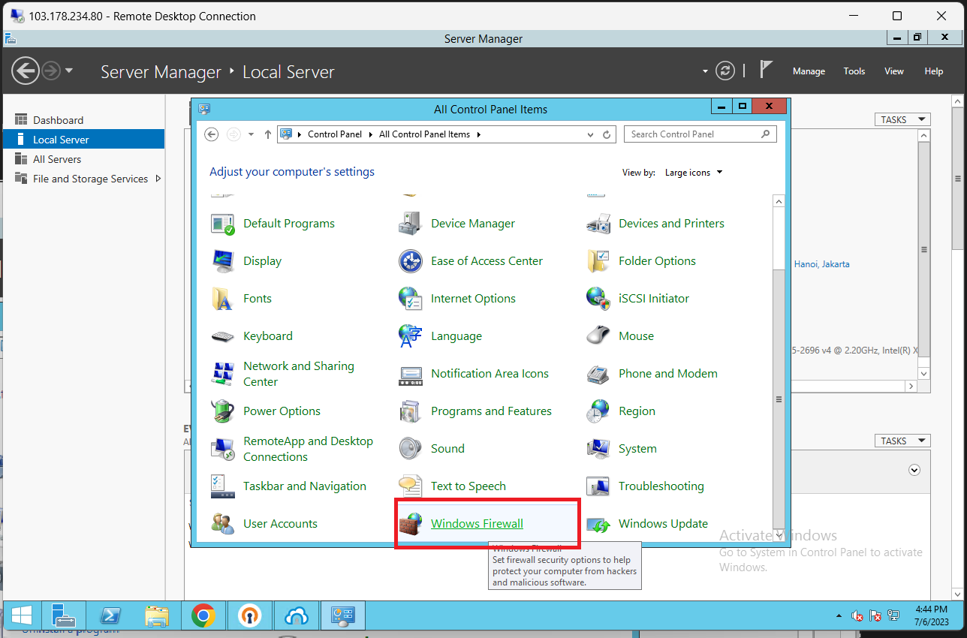Click Server Manager refresh icon

725,71
